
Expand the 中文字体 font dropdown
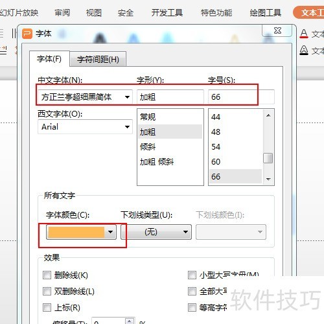coord(127,97)
